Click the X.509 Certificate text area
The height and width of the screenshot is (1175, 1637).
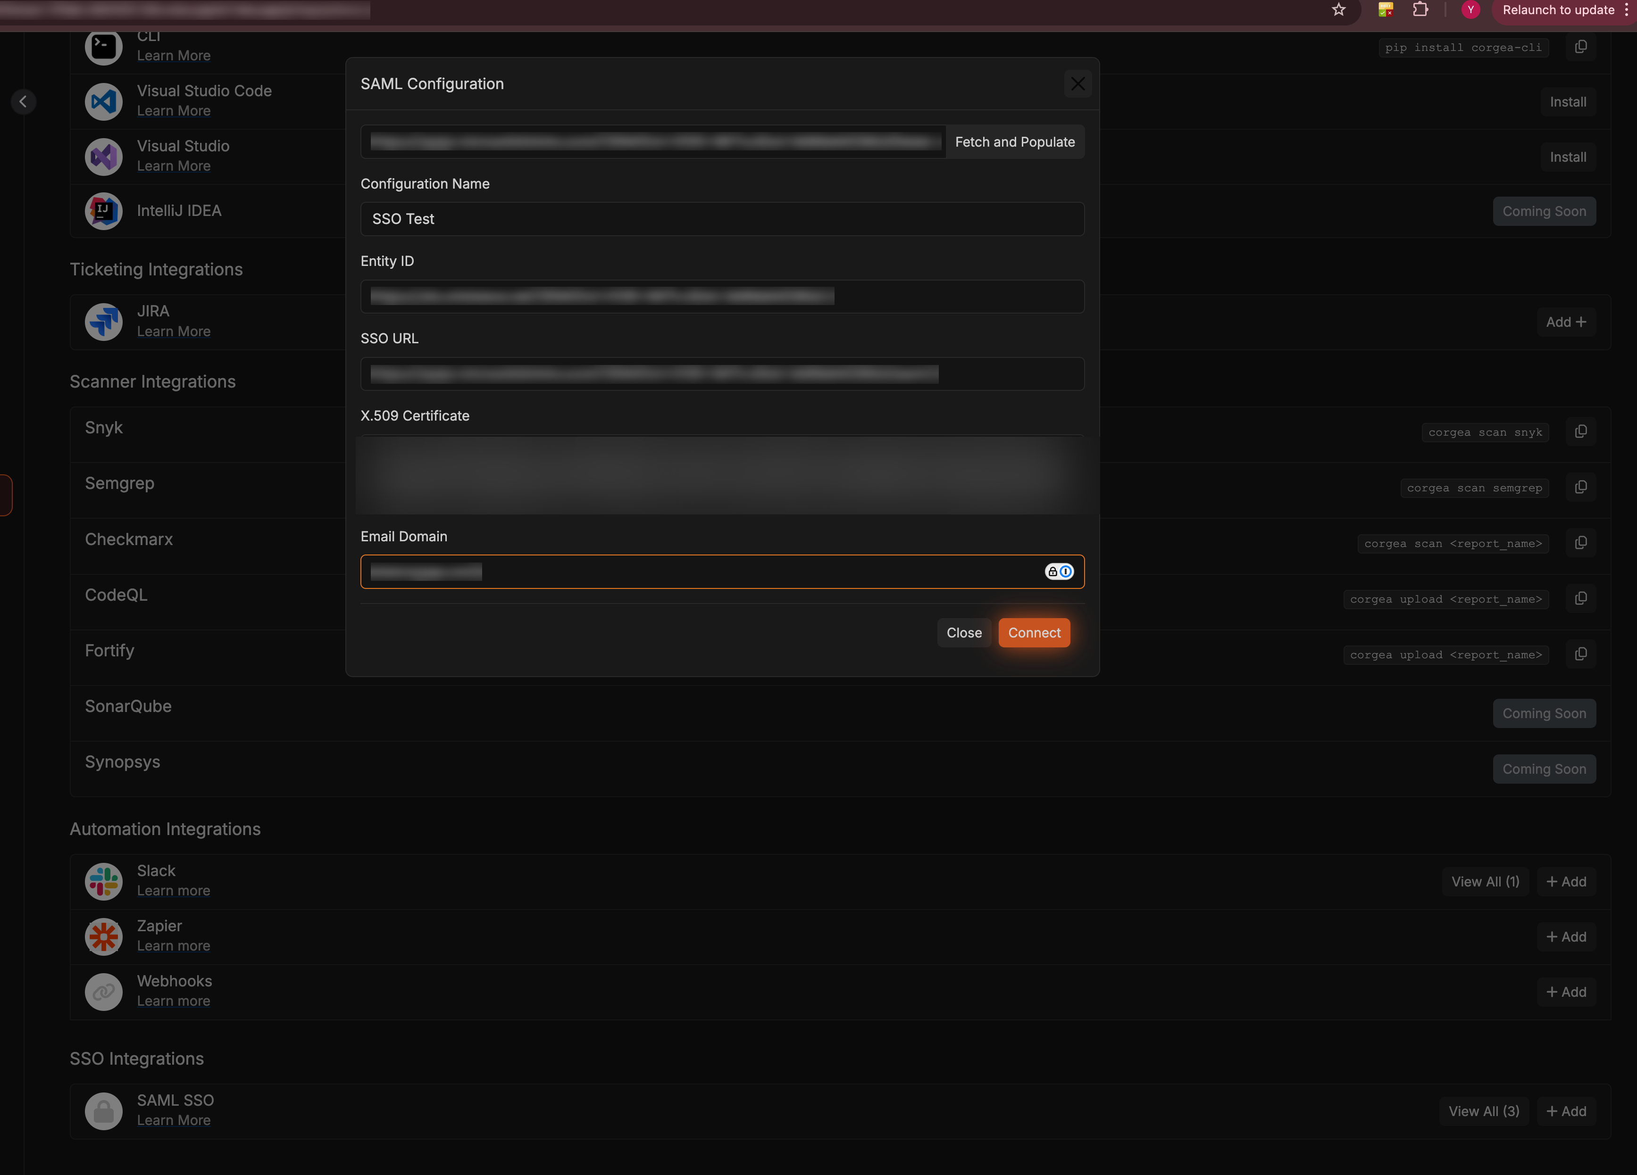point(722,474)
